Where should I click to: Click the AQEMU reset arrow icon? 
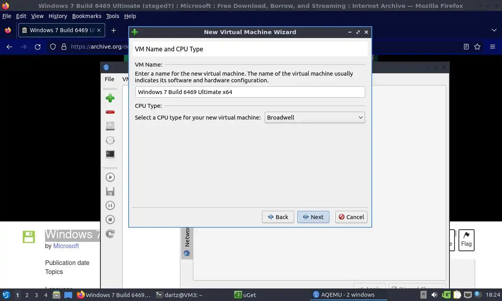tap(110, 234)
